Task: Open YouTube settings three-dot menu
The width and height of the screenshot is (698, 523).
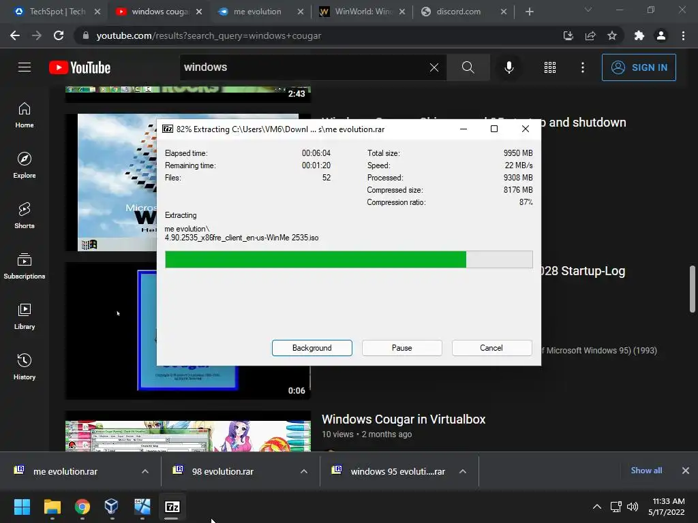Action: click(x=583, y=67)
